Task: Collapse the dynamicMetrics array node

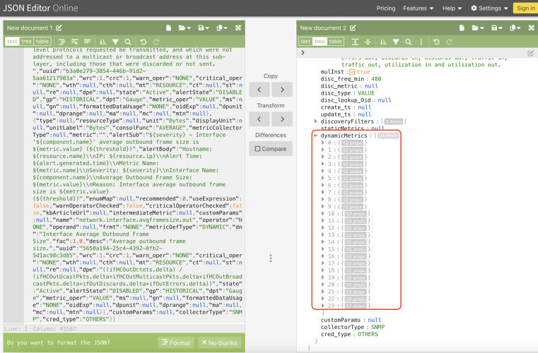Action: click(x=316, y=136)
